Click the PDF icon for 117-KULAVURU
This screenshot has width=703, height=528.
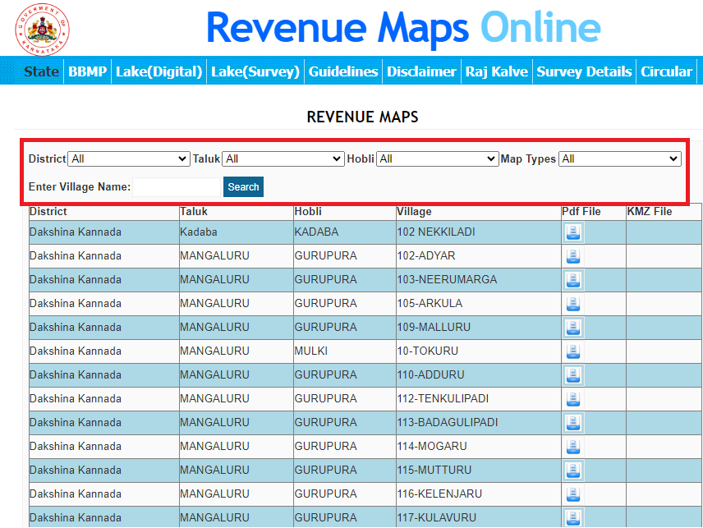[572, 518]
